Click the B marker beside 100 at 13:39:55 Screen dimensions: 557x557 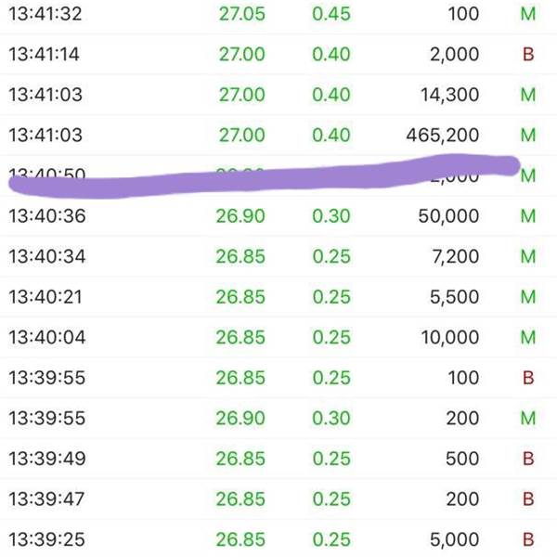pos(528,377)
